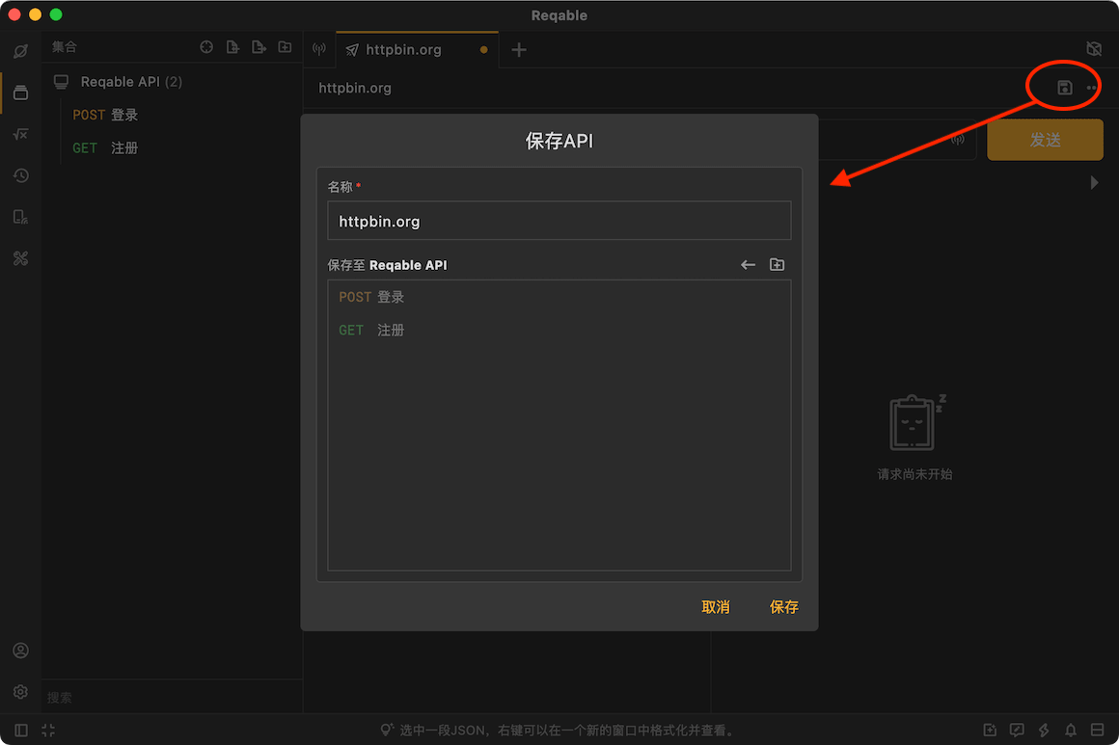The image size is (1119, 745).
Task: Open the settings gear icon
Action: click(20, 692)
